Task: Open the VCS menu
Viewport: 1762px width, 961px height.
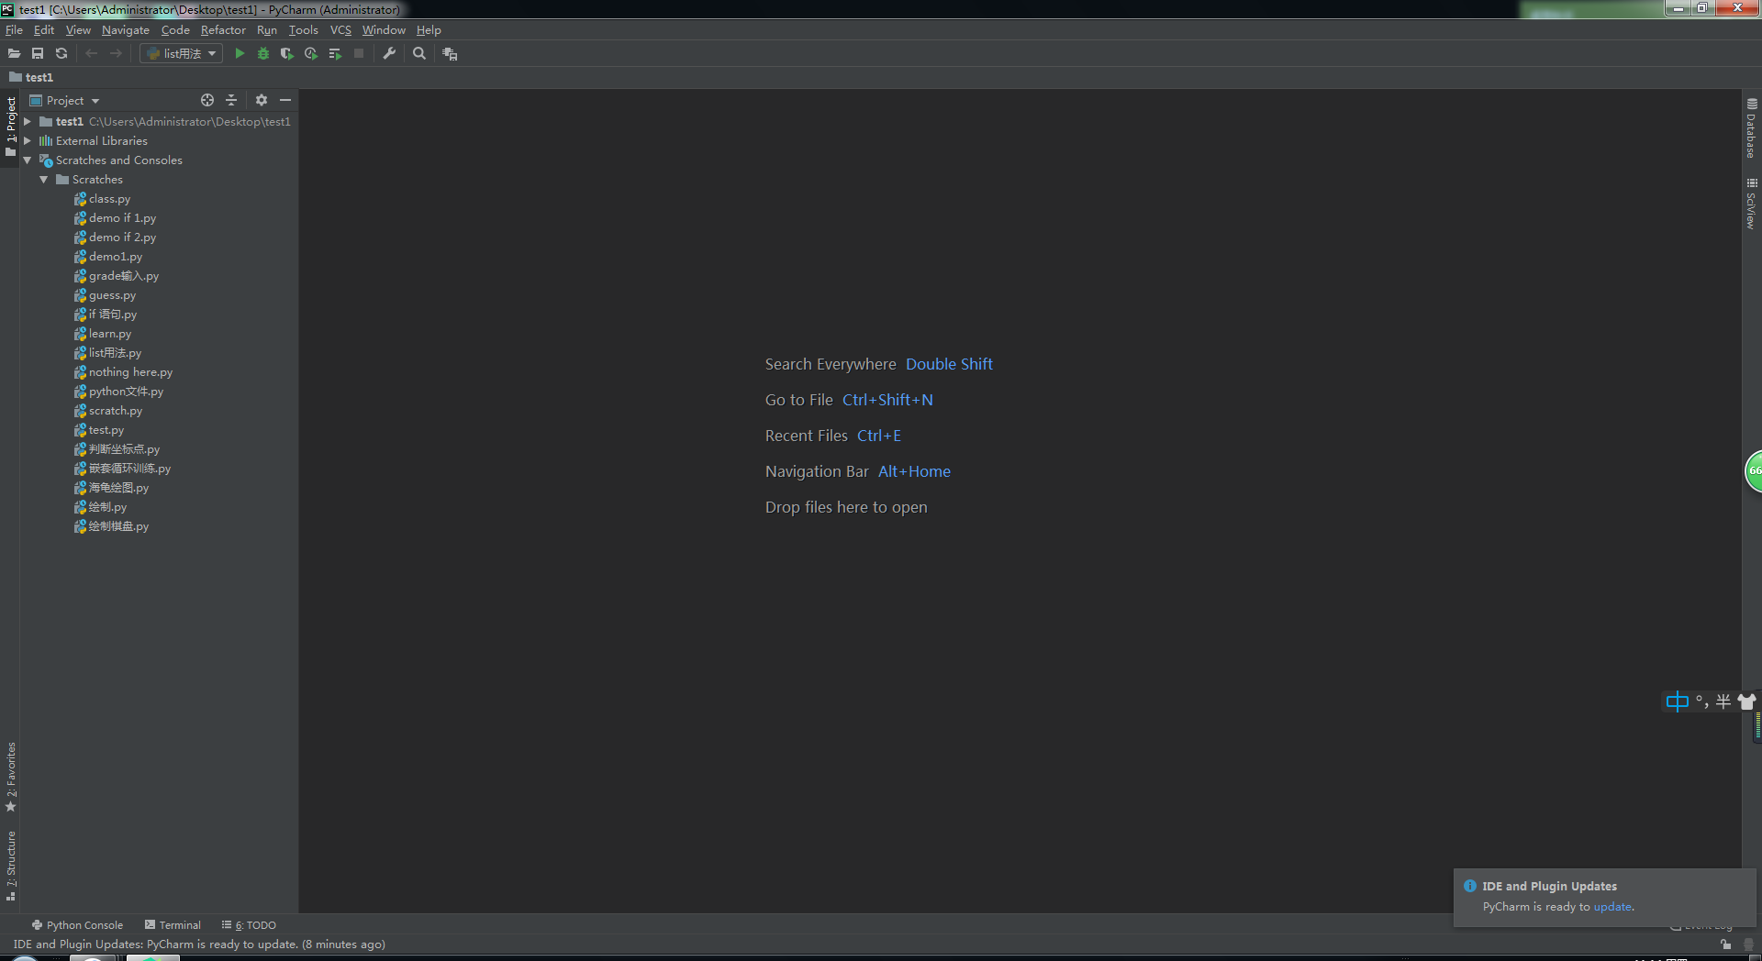Action: [340, 30]
